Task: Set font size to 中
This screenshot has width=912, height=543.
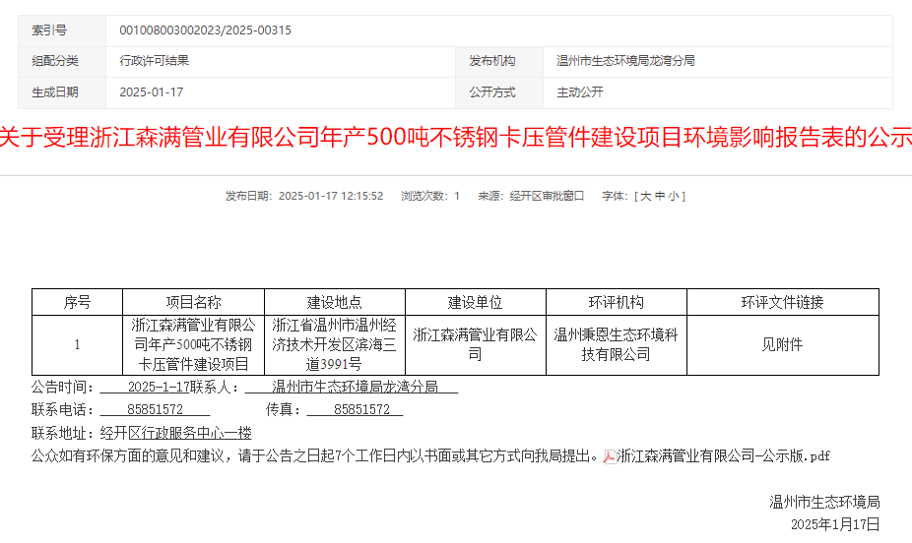Action: tap(660, 197)
